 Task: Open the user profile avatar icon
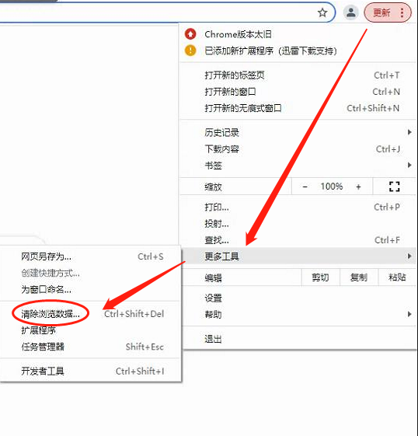pyautogui.click(x=350, y=12)
